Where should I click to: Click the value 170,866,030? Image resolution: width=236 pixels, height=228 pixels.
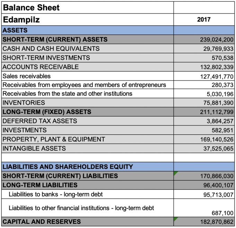[x=217, y=176]
